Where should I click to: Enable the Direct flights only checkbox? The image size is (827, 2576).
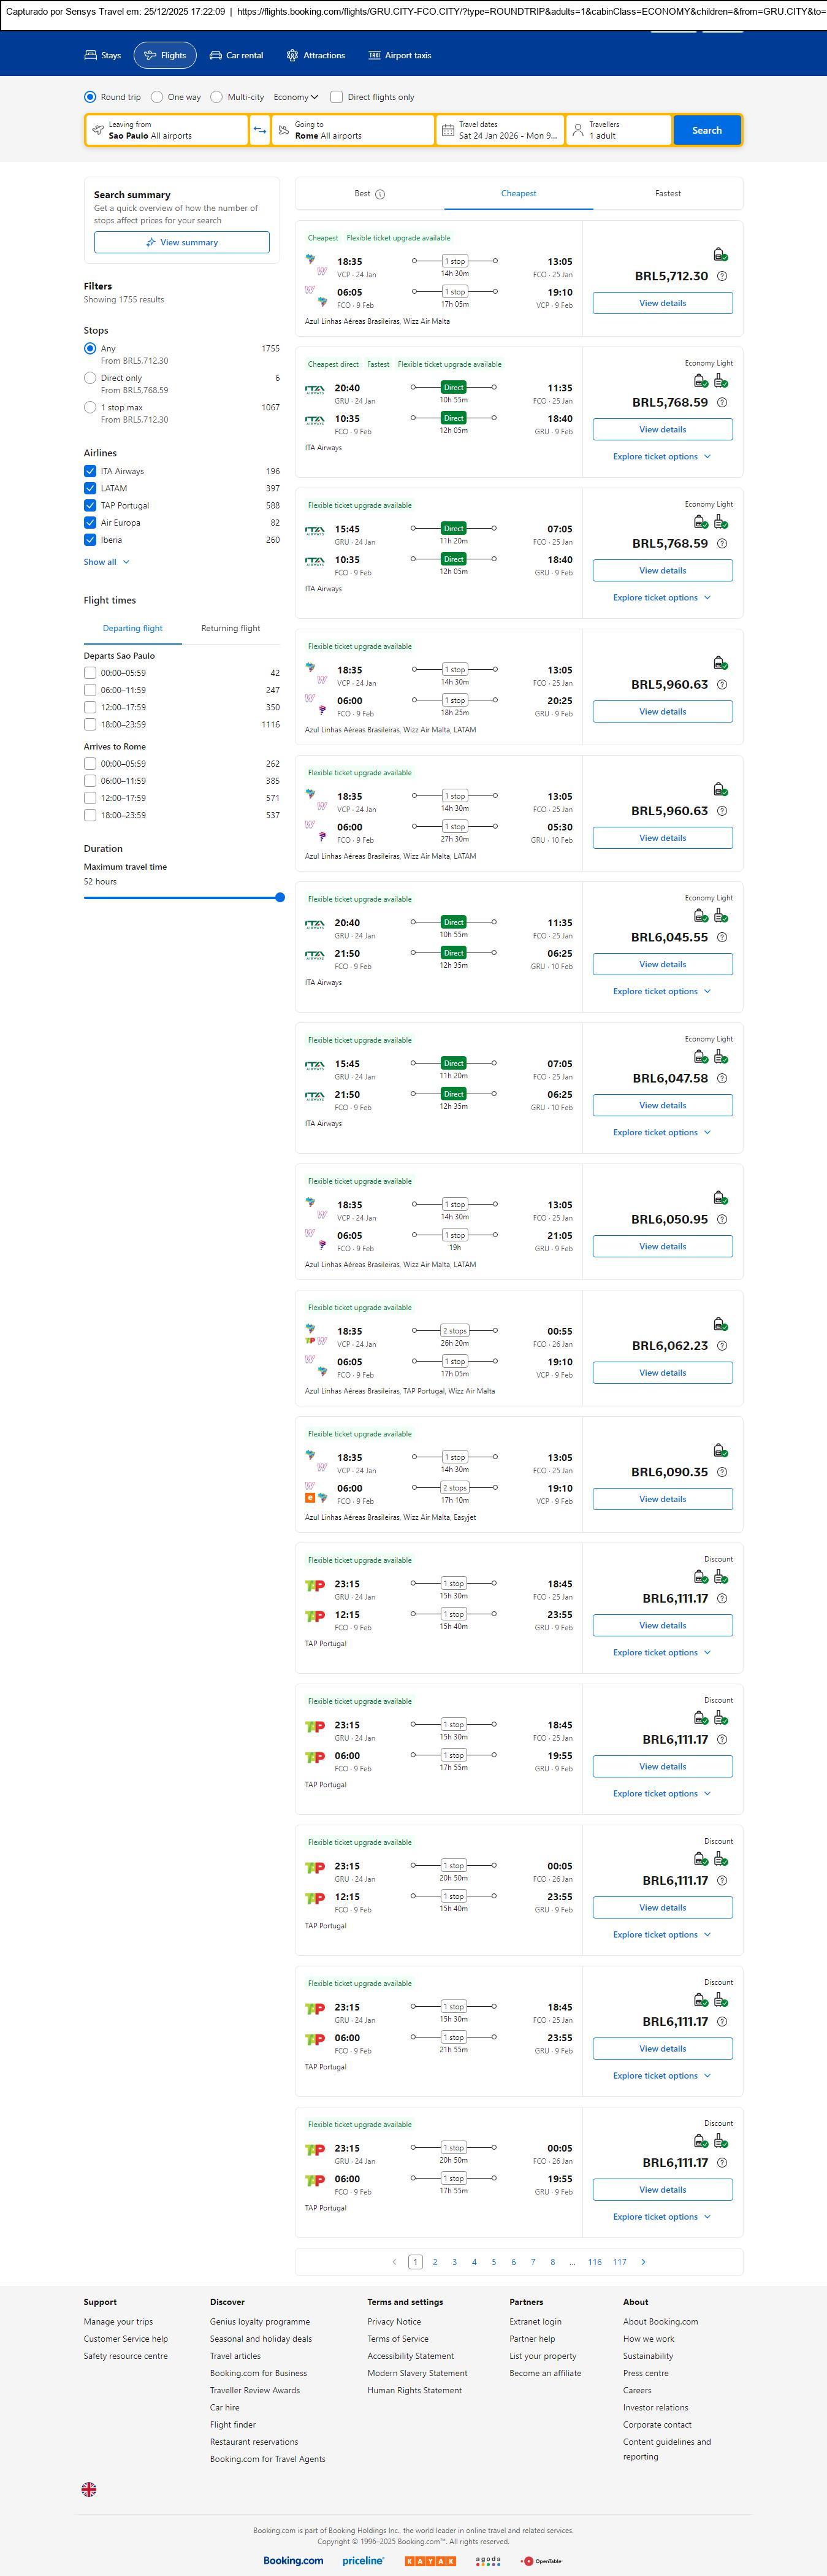click(337, 97)
